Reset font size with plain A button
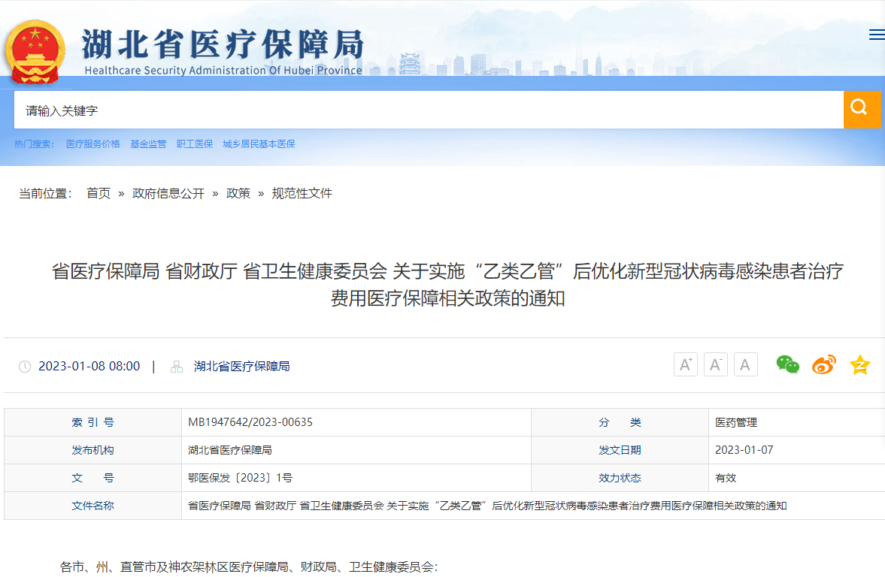This screenshot has width=885, height=577. [745, 365]
